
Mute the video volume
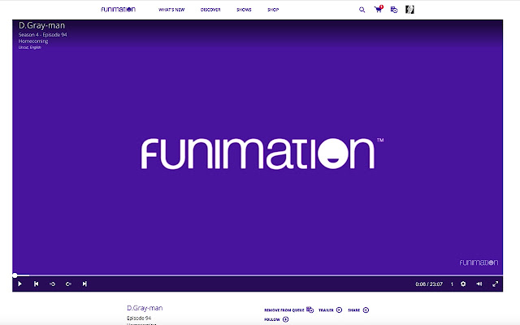[479, 284]
